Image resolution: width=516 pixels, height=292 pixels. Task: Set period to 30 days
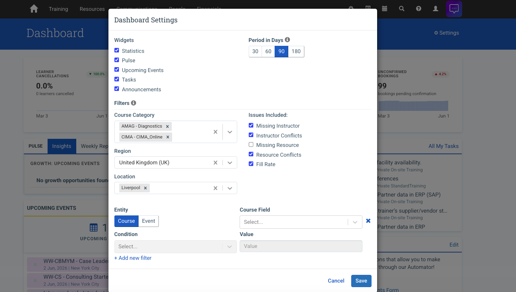(255, 51)
